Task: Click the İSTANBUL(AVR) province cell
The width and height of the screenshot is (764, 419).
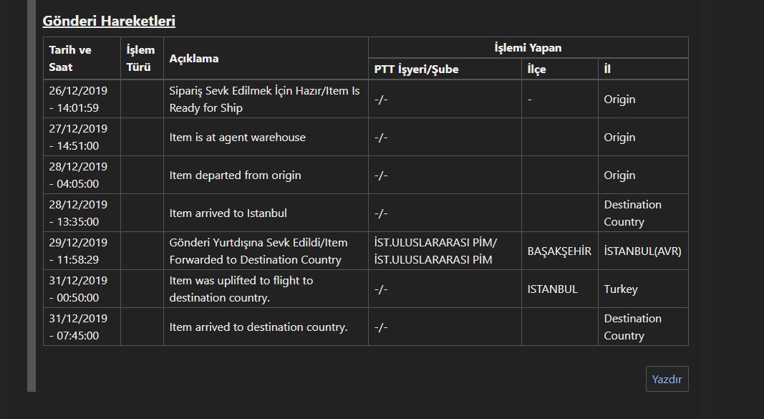Action: (x=643, y=251)
